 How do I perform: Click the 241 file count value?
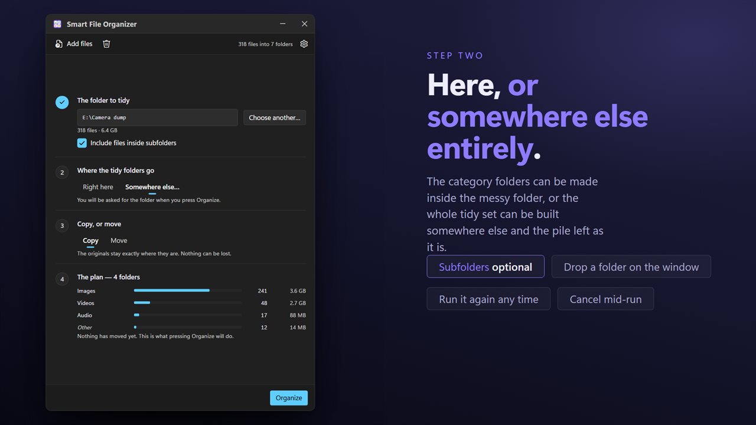tap(262, 291)
